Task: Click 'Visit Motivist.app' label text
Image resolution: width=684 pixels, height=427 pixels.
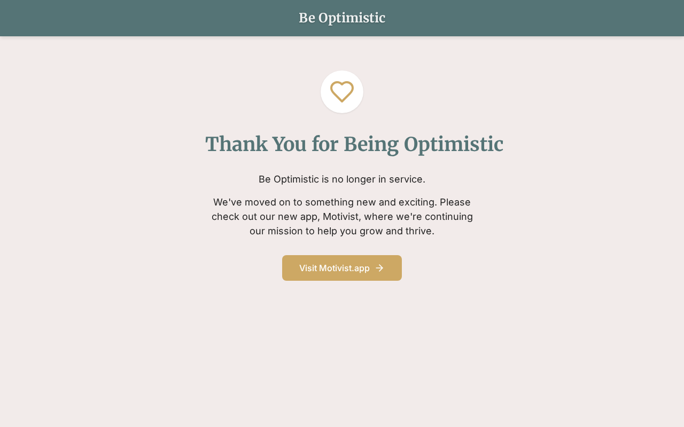Action: (x=334, y=268)
